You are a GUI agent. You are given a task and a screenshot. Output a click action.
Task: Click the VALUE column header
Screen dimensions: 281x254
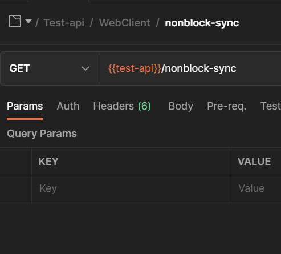(254, 162)
